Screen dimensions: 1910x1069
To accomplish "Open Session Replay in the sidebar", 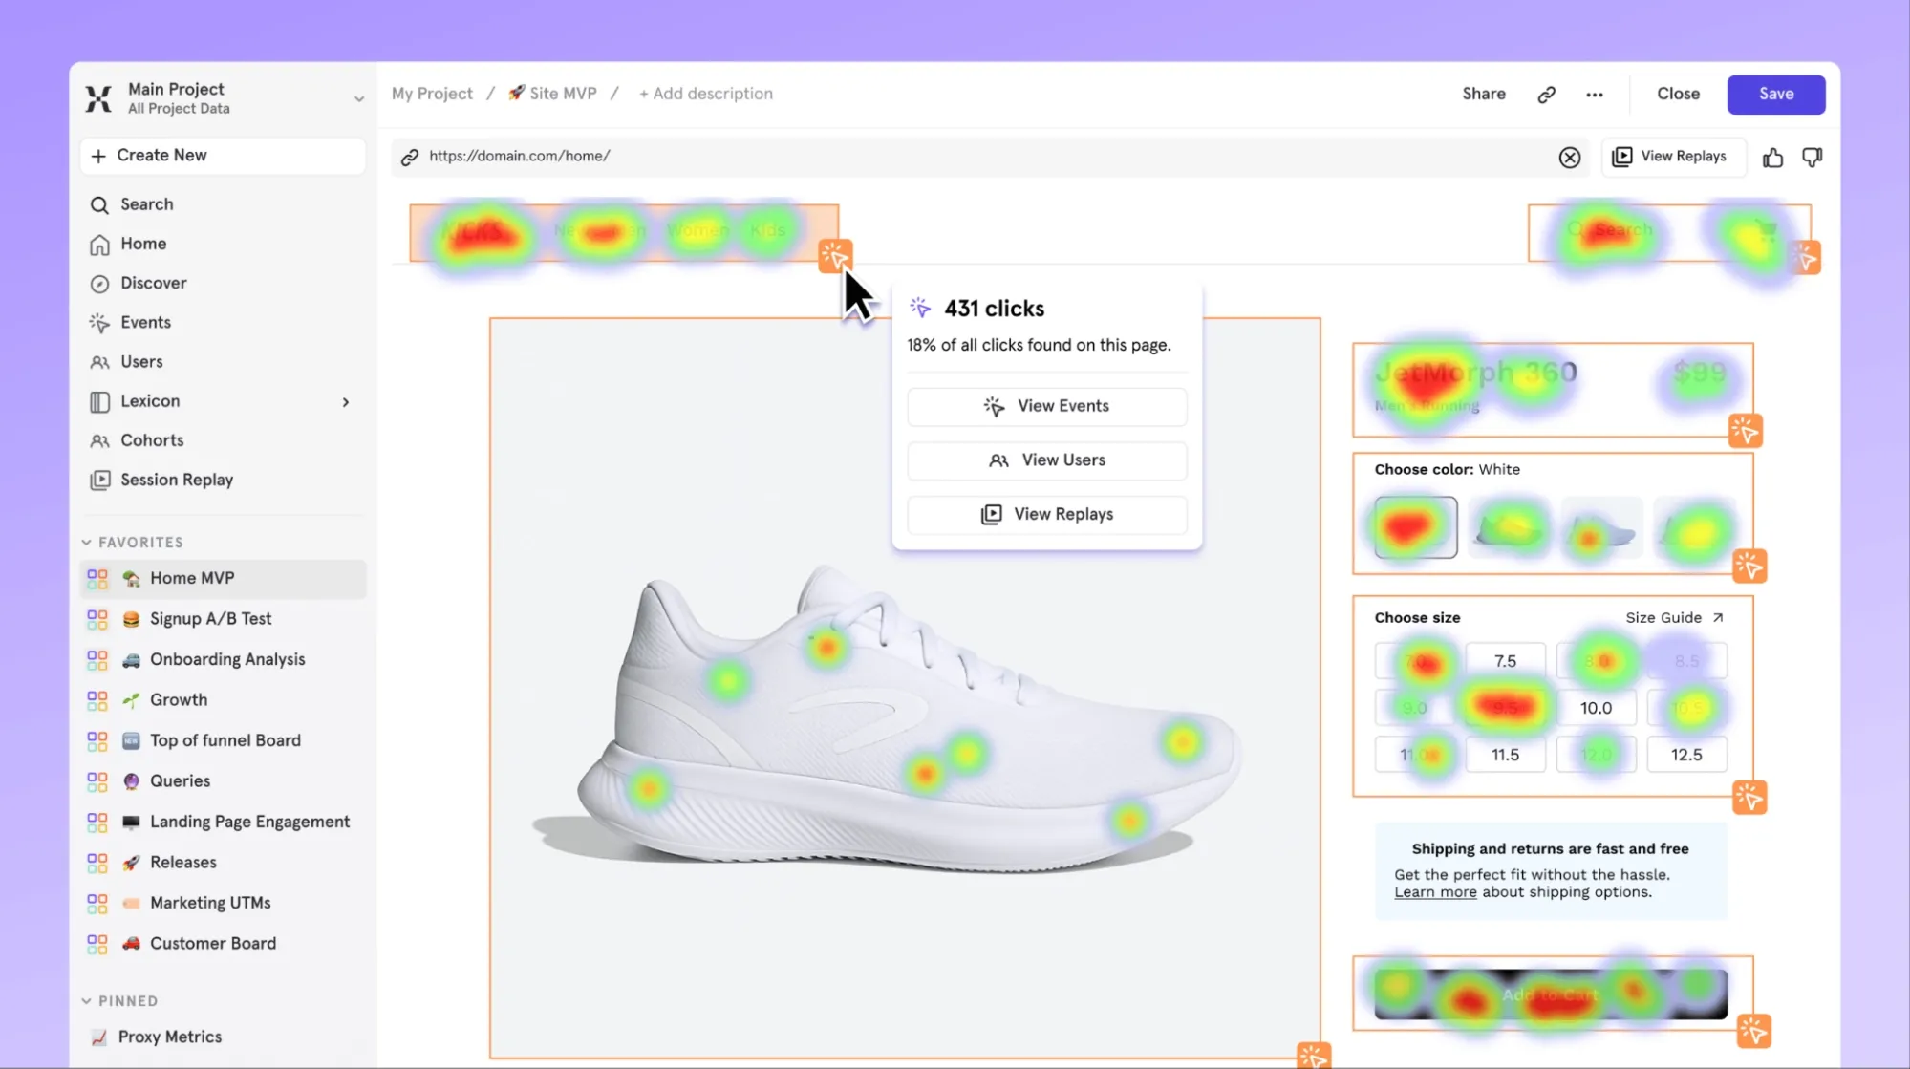I will [176, 480].
